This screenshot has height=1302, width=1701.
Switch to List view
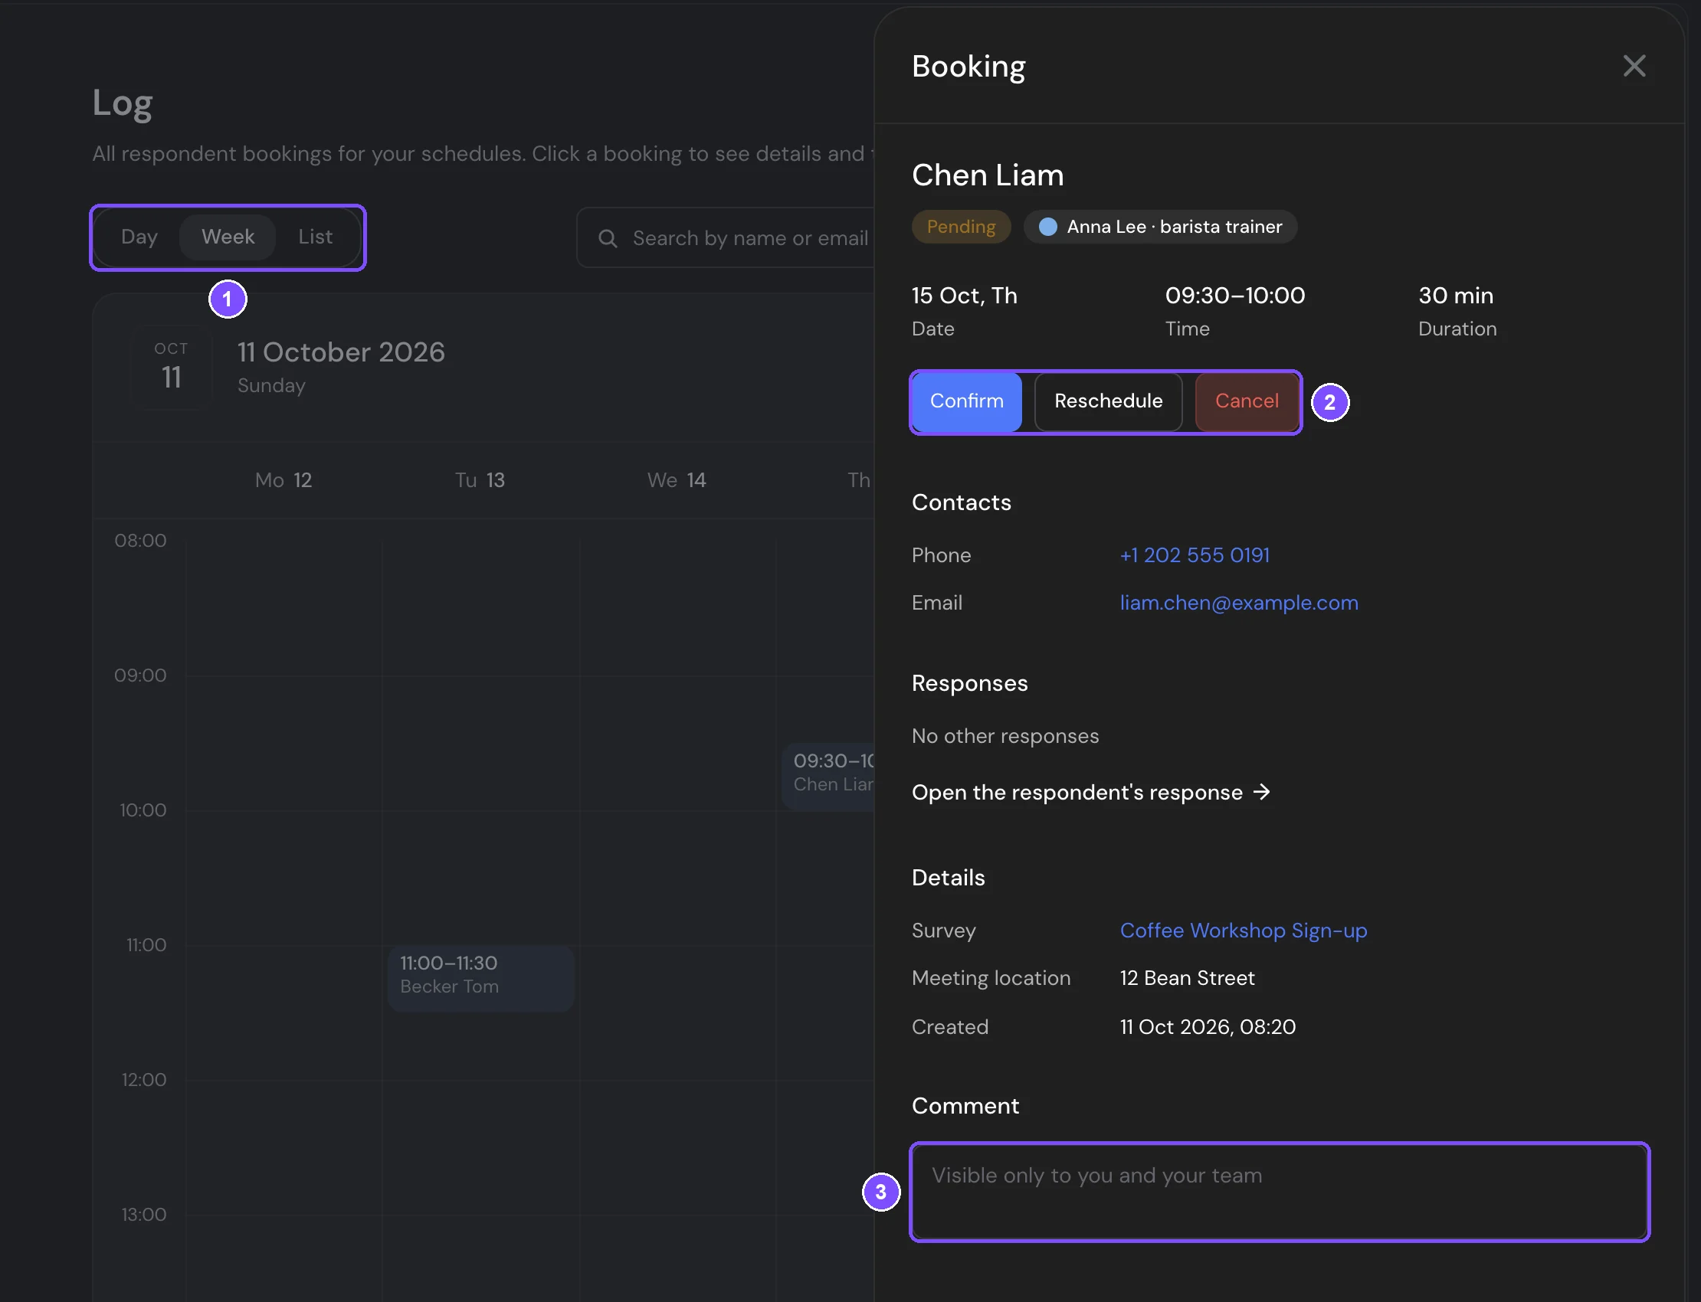point(316,237)
